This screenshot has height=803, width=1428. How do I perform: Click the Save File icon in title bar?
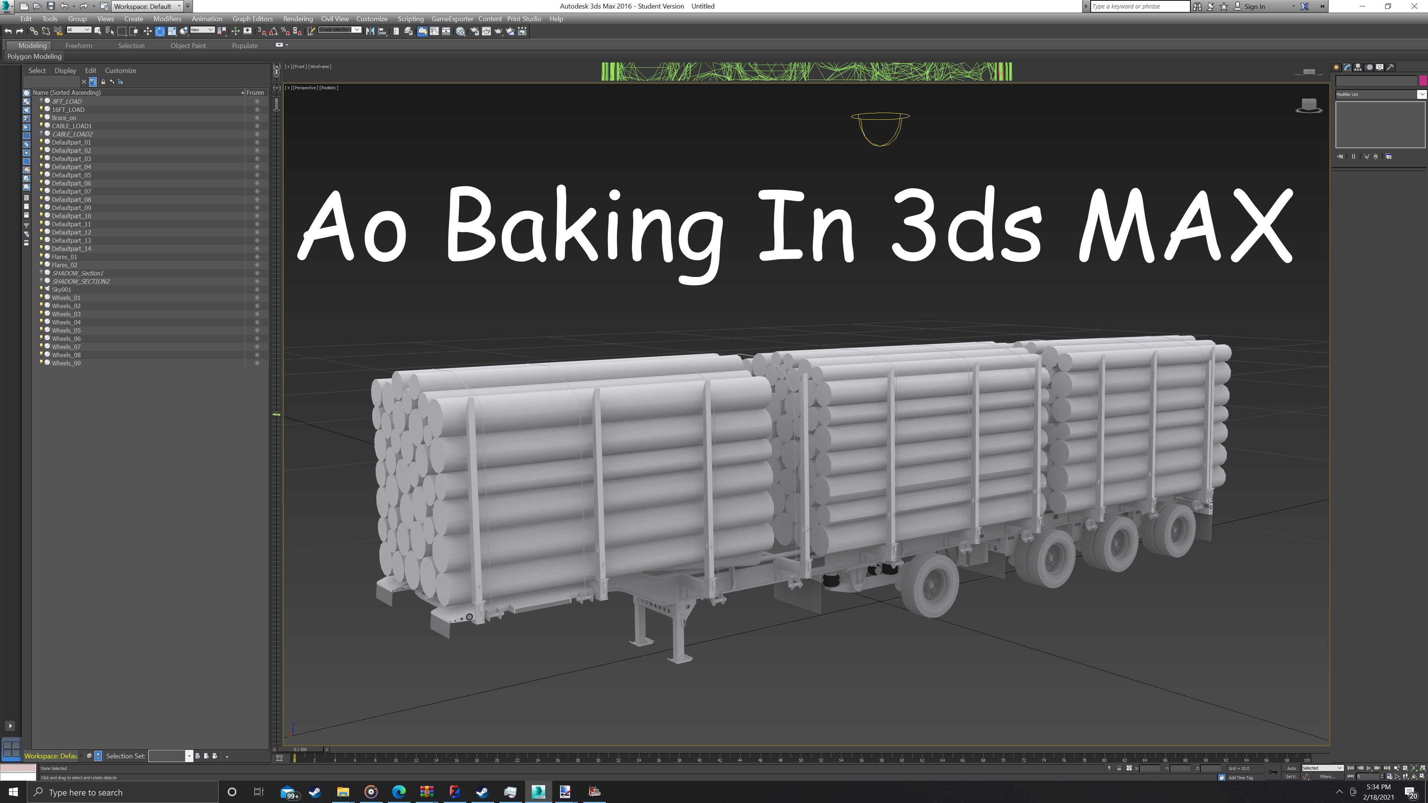coord(51,6)
